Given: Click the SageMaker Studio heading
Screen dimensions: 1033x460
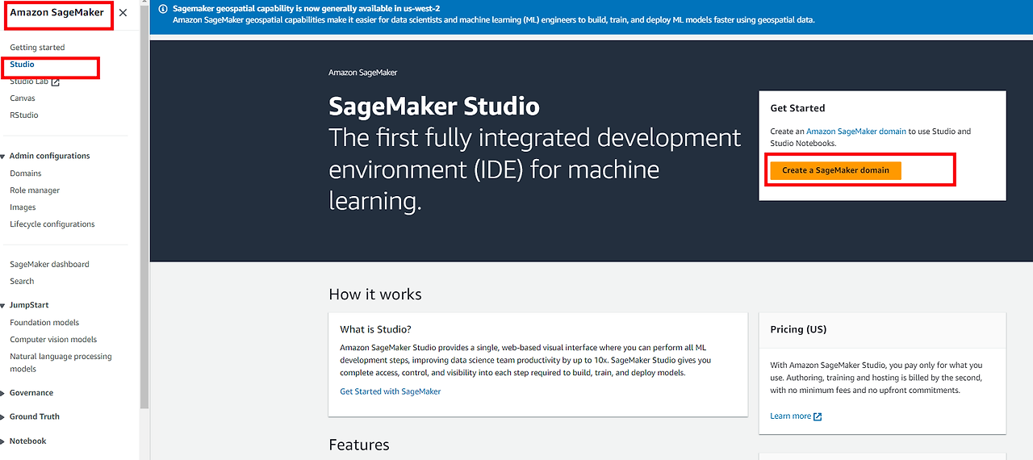Looking at the screenshot, I should click(x=434, y=107).
